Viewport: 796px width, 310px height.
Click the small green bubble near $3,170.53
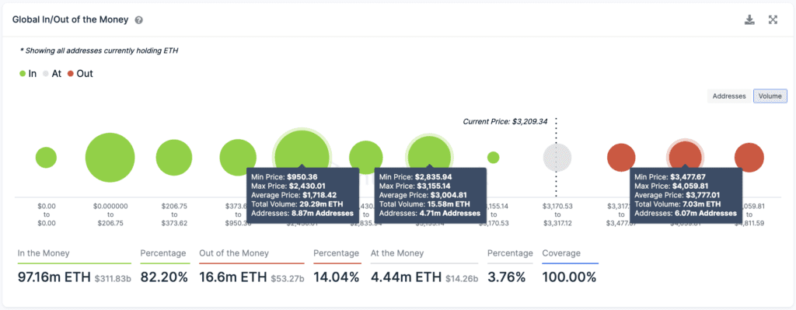click(493, 158)
